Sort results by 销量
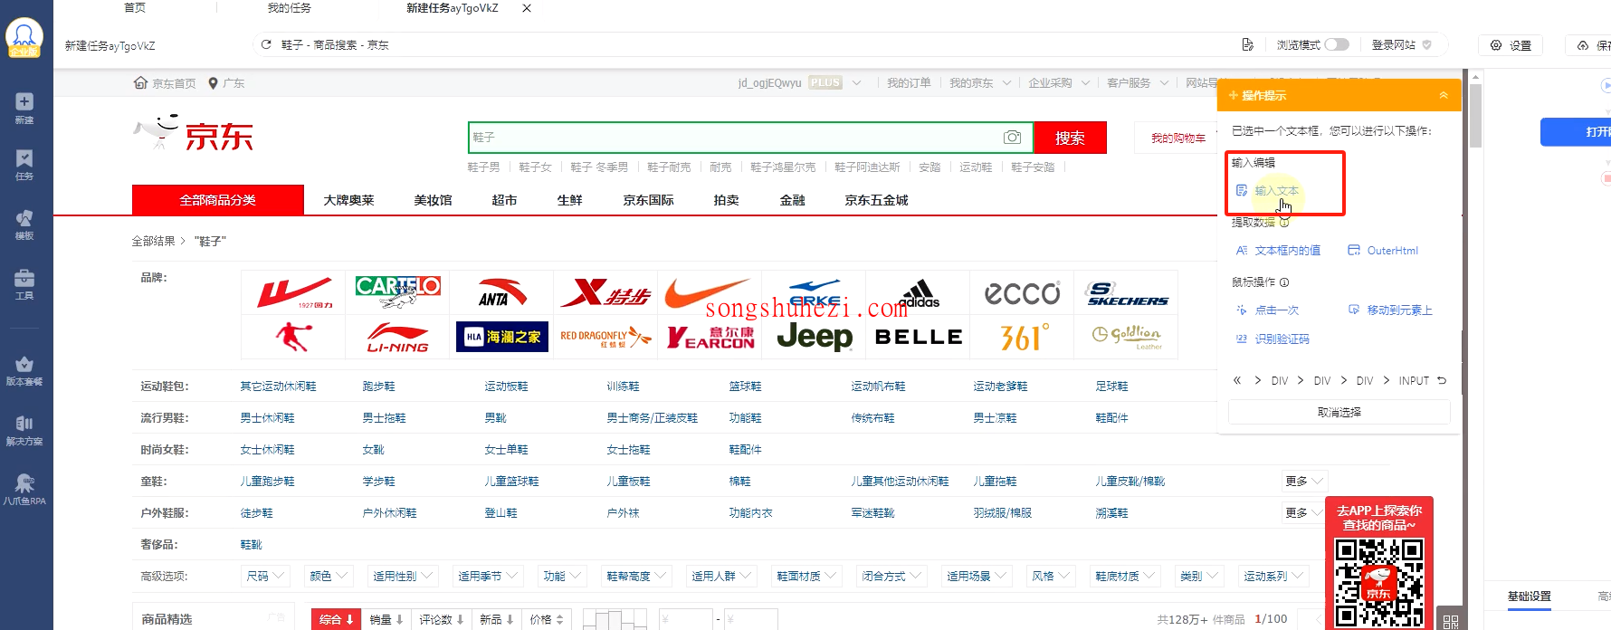The image size is (1611, 630). [386, 619]
